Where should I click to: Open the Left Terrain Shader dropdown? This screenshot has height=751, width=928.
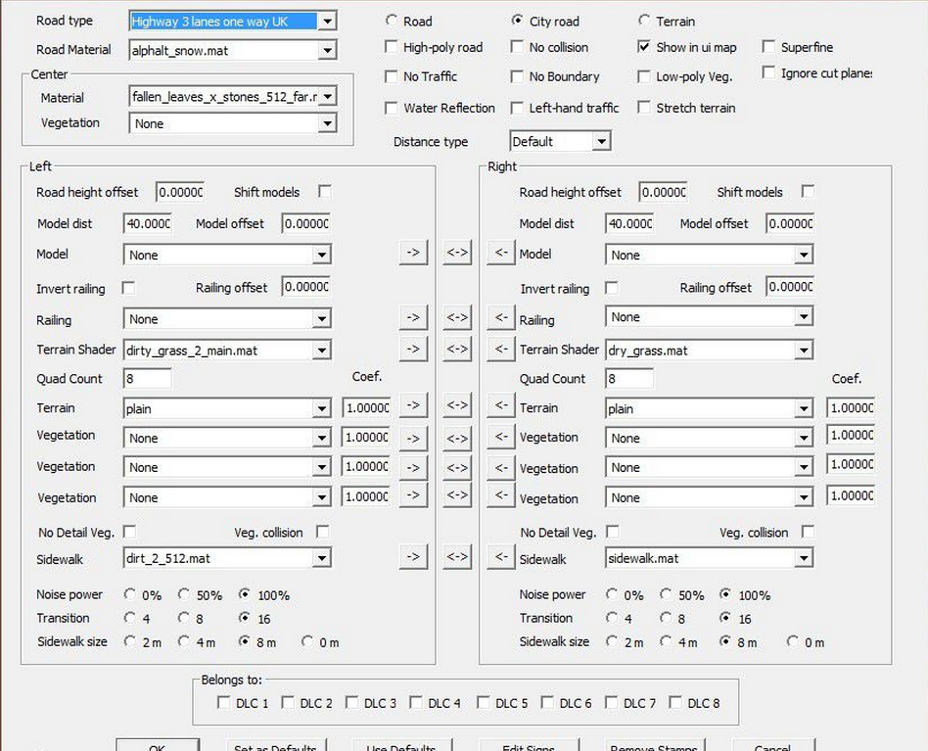[321, 350]
